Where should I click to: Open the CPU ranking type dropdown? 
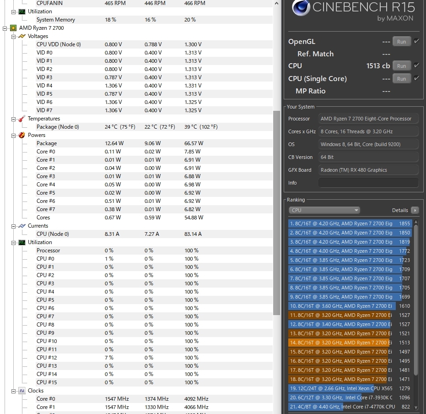[324, 210]
